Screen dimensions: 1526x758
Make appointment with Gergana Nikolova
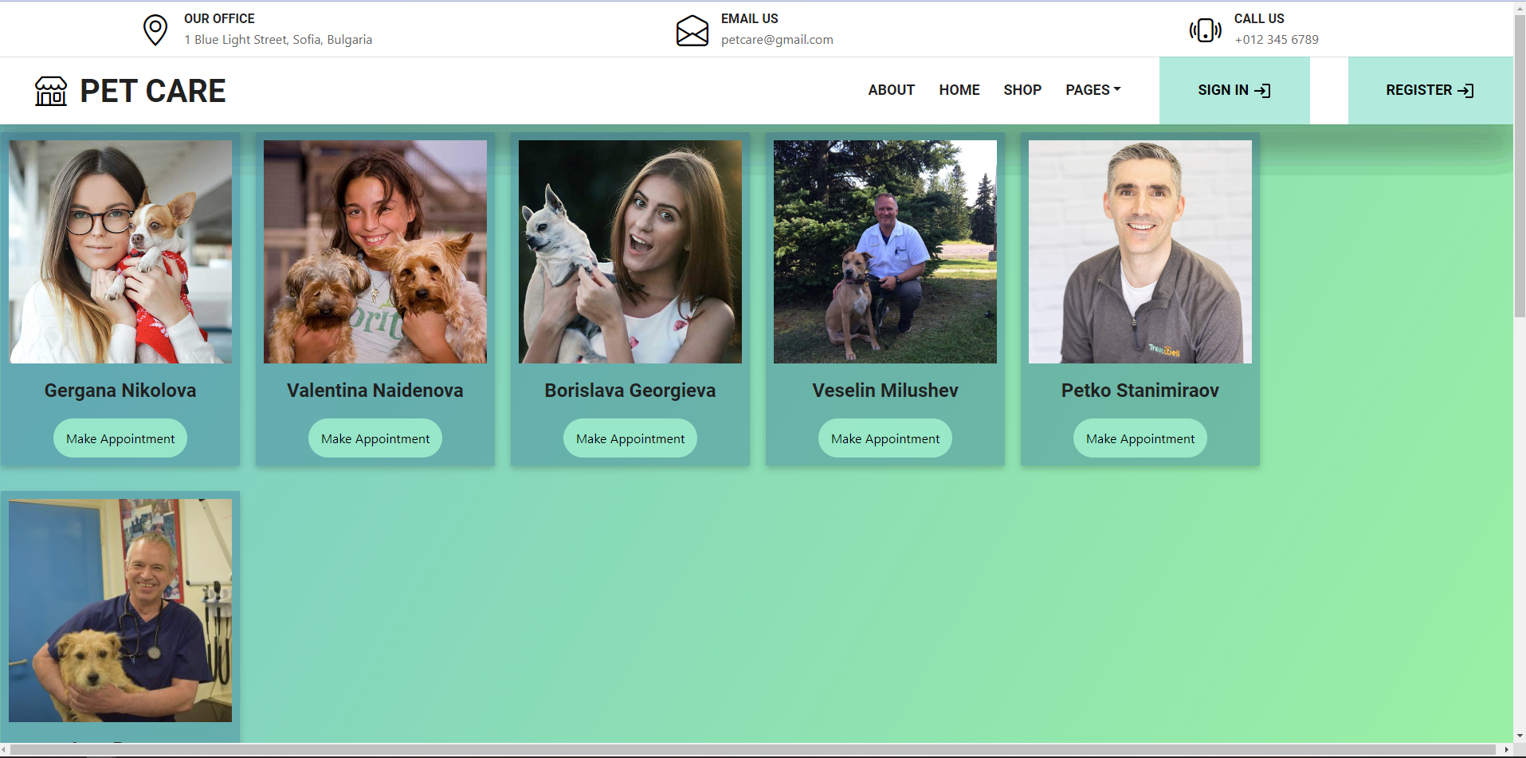point(120,438)
